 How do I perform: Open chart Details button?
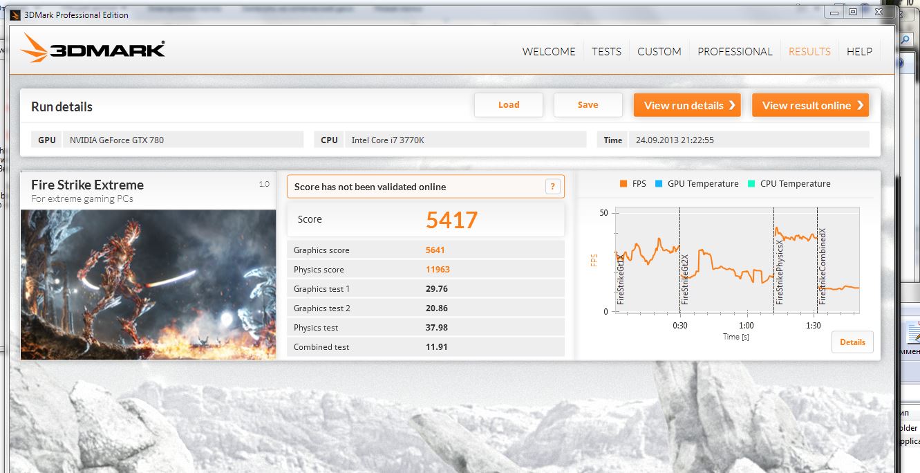[852, 342]
